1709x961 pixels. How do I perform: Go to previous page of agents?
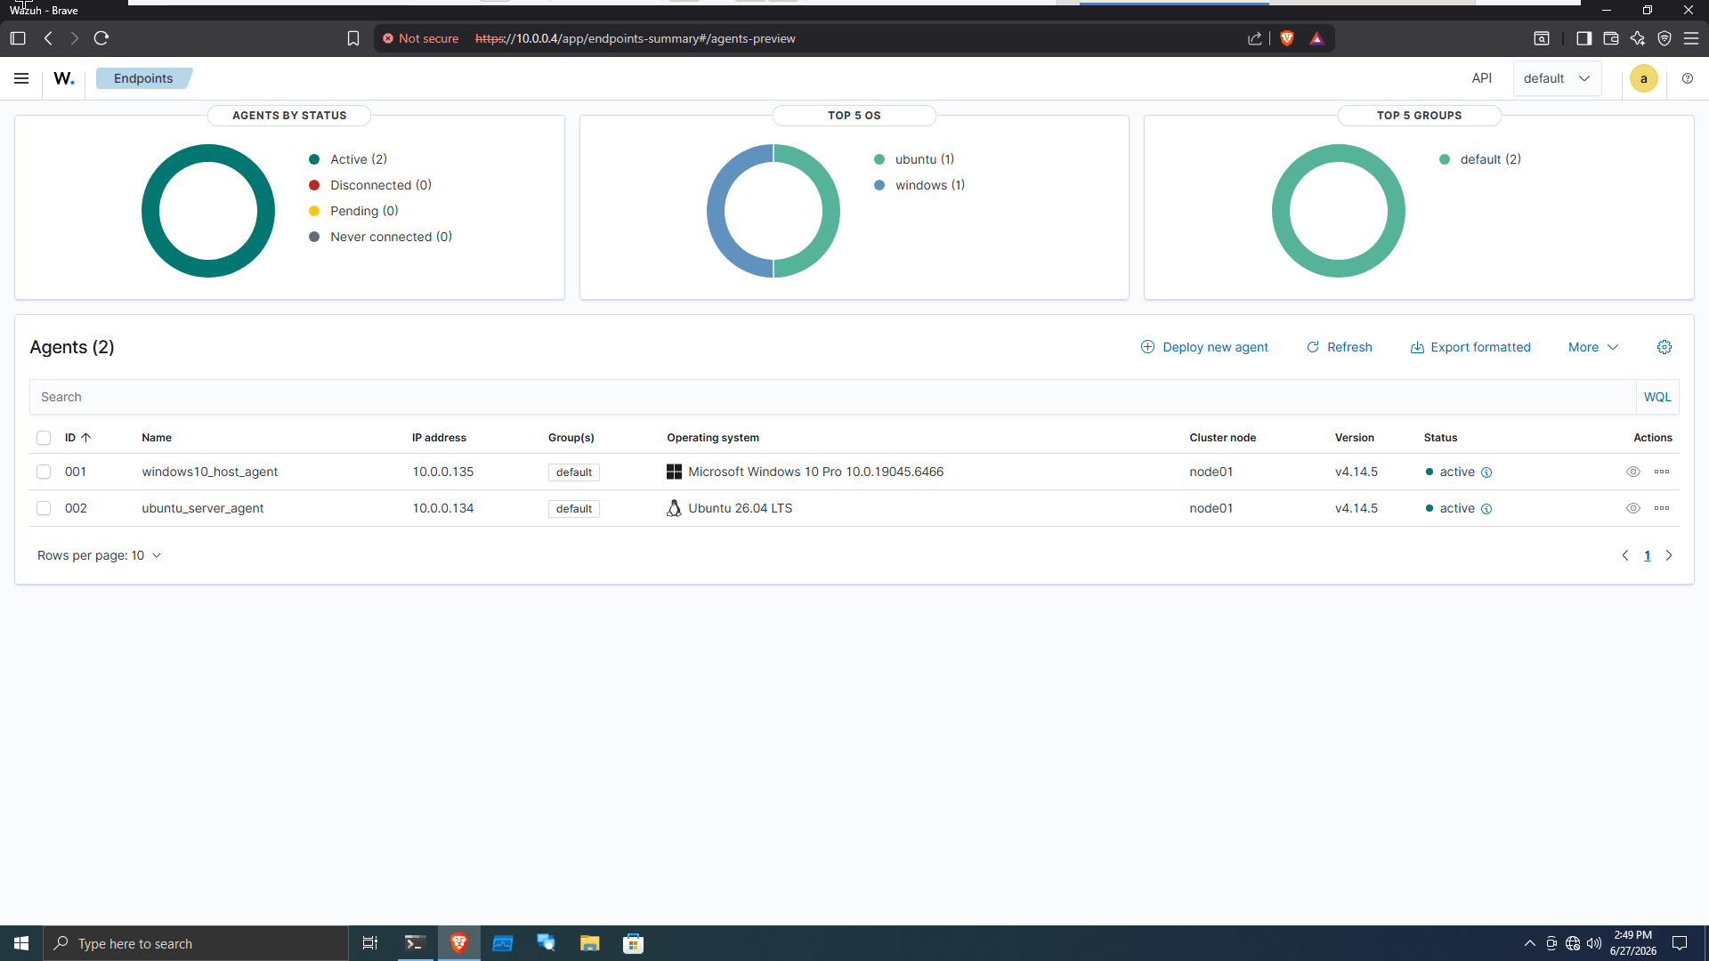click(x=1624, y=555)
